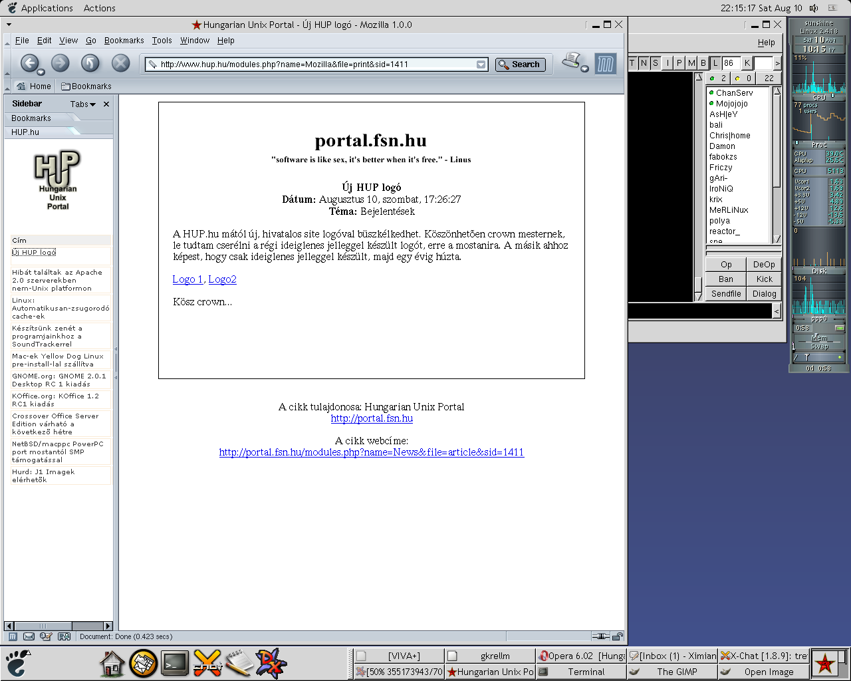Open Composer from the status bar icon
Viewport: 851px width, 681px height.
point(46,636)
